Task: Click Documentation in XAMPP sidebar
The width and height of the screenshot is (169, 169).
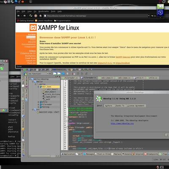Action: (x=29, y=44)
